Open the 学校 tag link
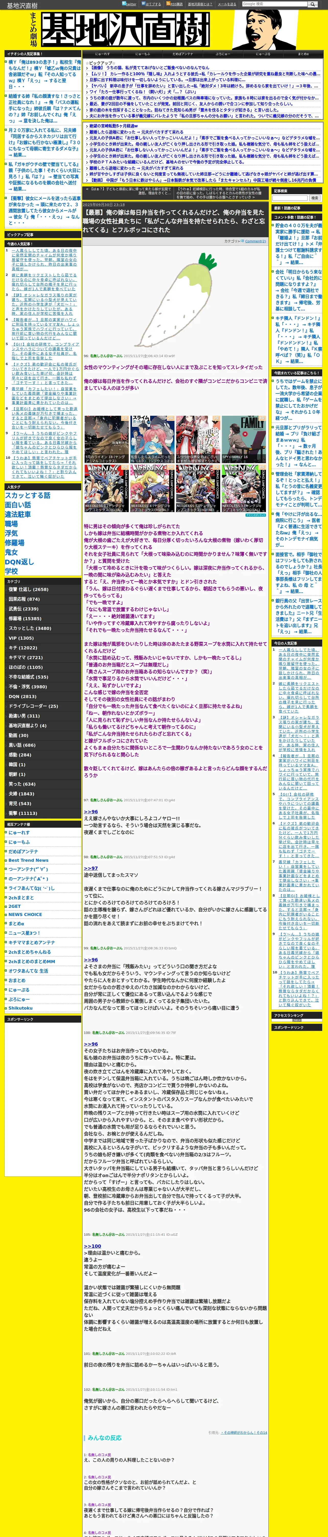This screenshot has width=328, height=1537. [11, 572]
